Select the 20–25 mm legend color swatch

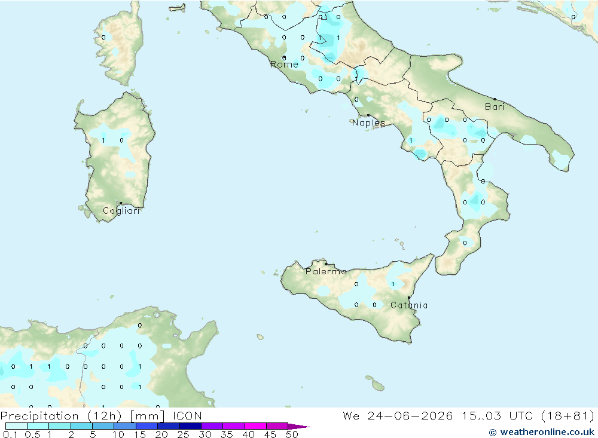point(169,426)
